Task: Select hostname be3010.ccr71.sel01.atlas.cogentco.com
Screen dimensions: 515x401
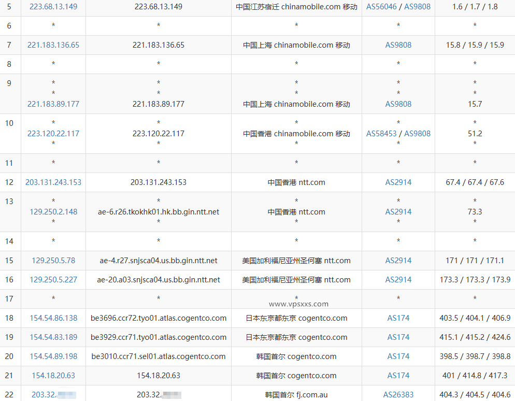Action: [159, 356]
